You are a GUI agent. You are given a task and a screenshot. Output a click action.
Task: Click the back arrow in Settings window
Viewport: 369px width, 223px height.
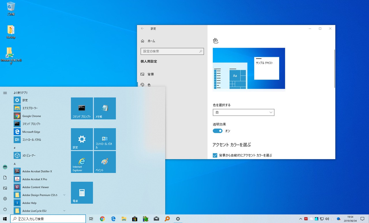click(x=142, y=29)
